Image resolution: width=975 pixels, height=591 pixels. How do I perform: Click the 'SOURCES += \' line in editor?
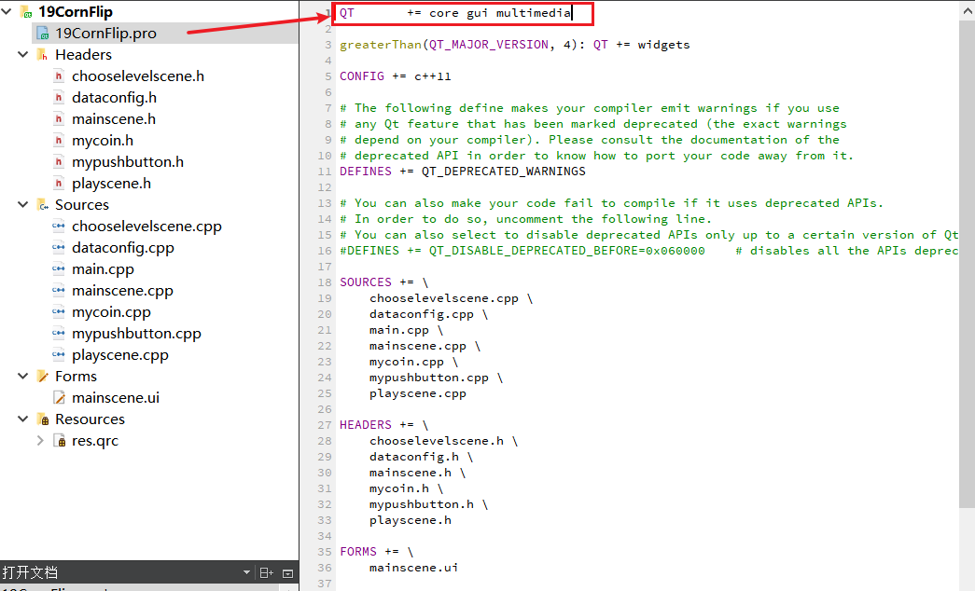tap(383, 282)
